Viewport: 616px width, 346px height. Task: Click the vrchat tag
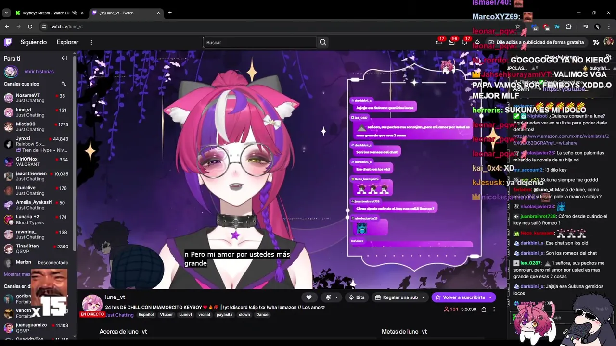pyautogui.click(x=205, y=315)
